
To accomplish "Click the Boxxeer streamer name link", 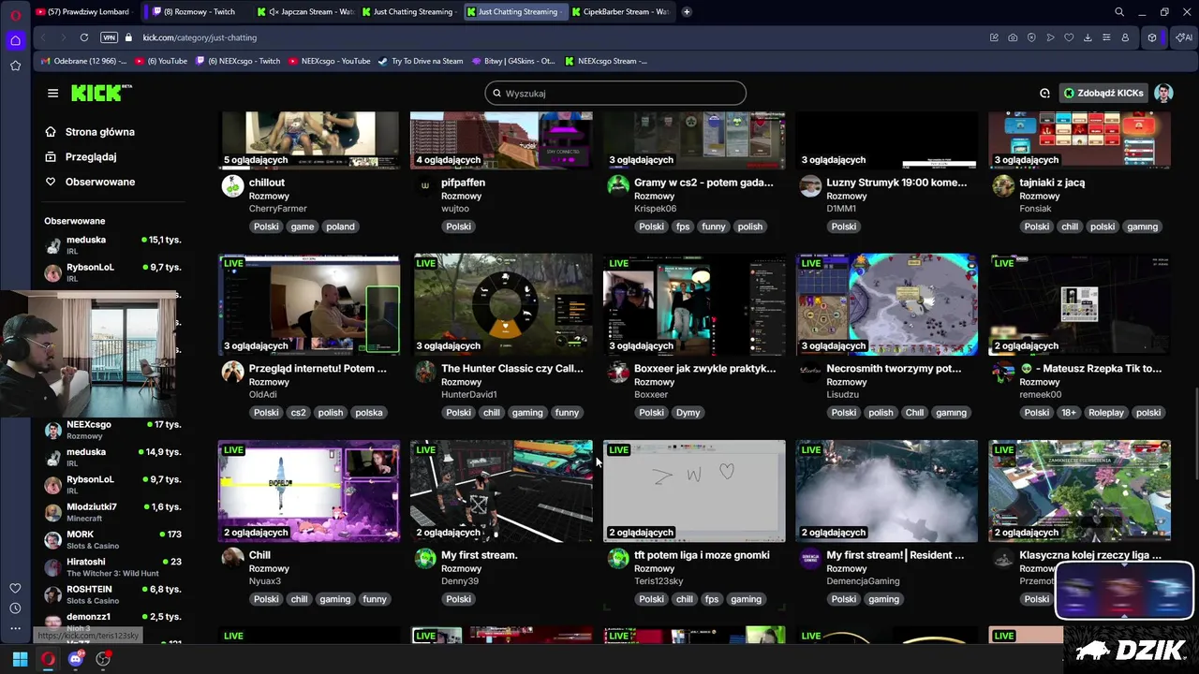I will coord(651,395).
